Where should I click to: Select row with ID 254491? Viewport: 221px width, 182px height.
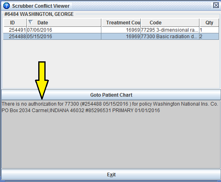[111, 30]
